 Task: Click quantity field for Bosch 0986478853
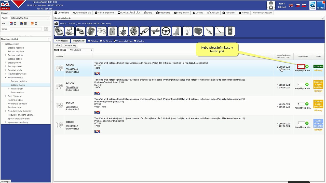301,84
